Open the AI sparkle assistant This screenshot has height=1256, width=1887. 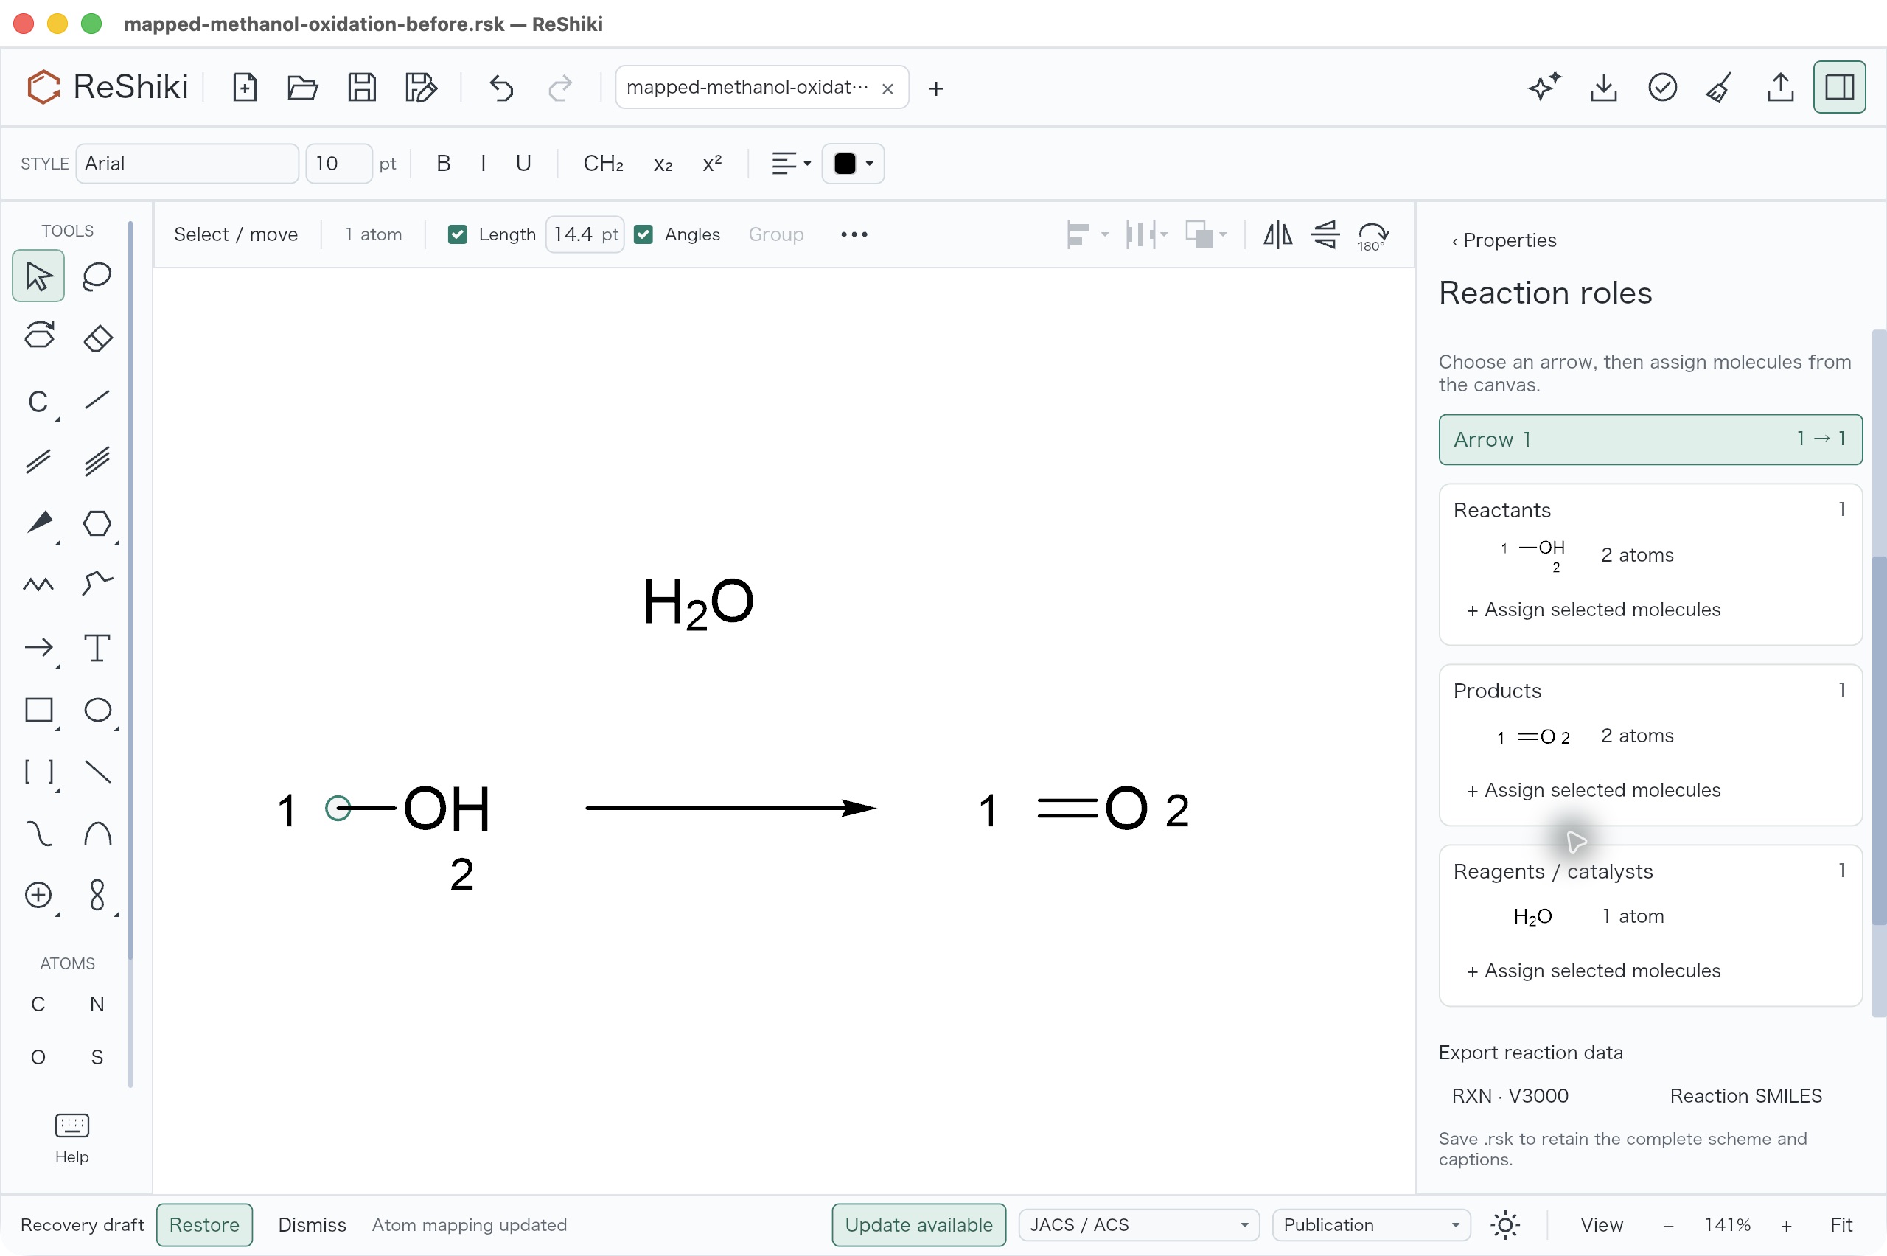(x=1544, y=86)
